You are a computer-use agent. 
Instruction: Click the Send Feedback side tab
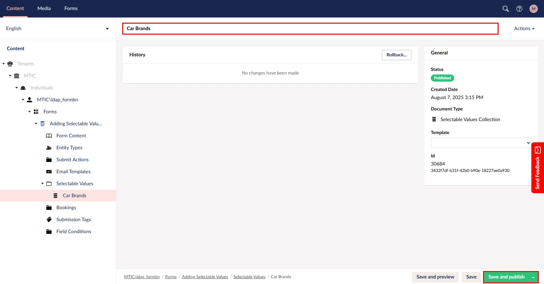coord(538,168)
